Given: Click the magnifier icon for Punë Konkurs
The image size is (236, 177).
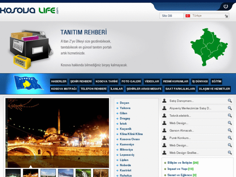Looking at the screenshot, I should point(230,138).
